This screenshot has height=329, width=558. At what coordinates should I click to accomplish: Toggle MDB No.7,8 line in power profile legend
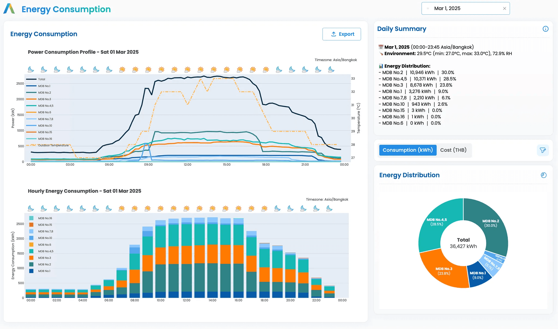[40, 119]
